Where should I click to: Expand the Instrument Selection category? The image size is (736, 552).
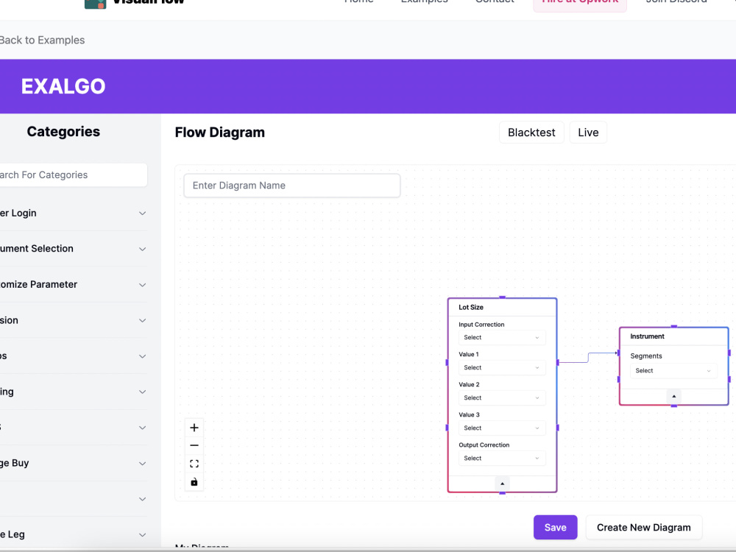[73, 249]
